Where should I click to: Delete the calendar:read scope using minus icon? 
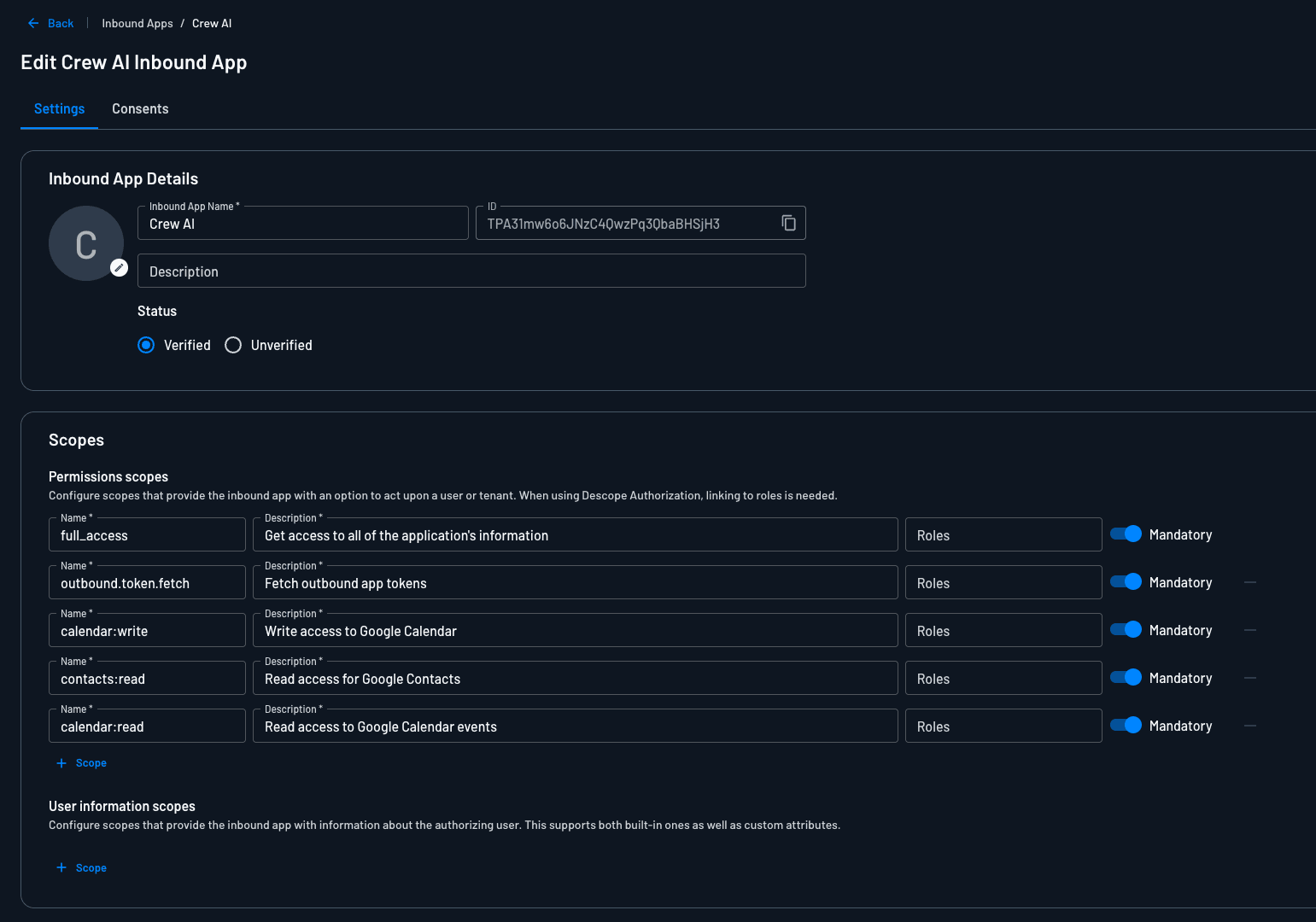1250,726
